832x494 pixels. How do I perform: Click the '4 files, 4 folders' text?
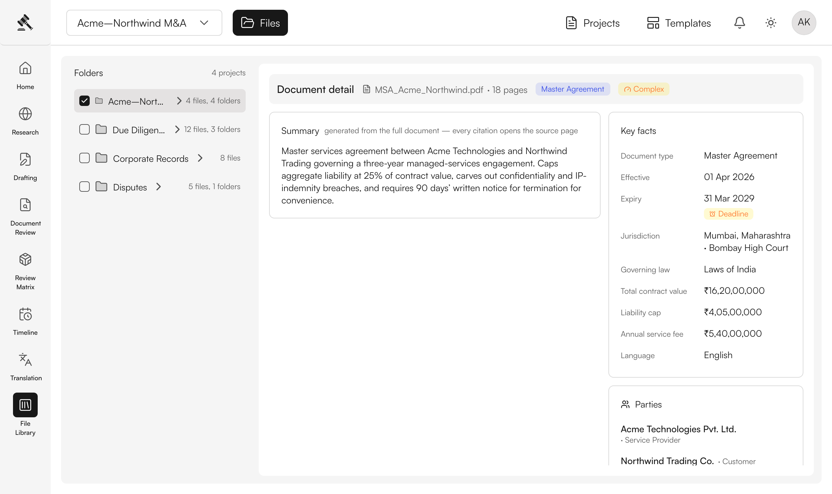point(213,100)
